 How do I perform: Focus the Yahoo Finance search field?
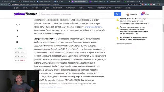77,14
